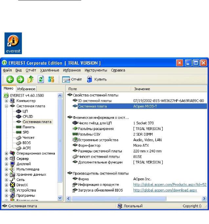Select the CPUID tree item
This screenshot has height=224, width=209.
[x=28, y=117]
